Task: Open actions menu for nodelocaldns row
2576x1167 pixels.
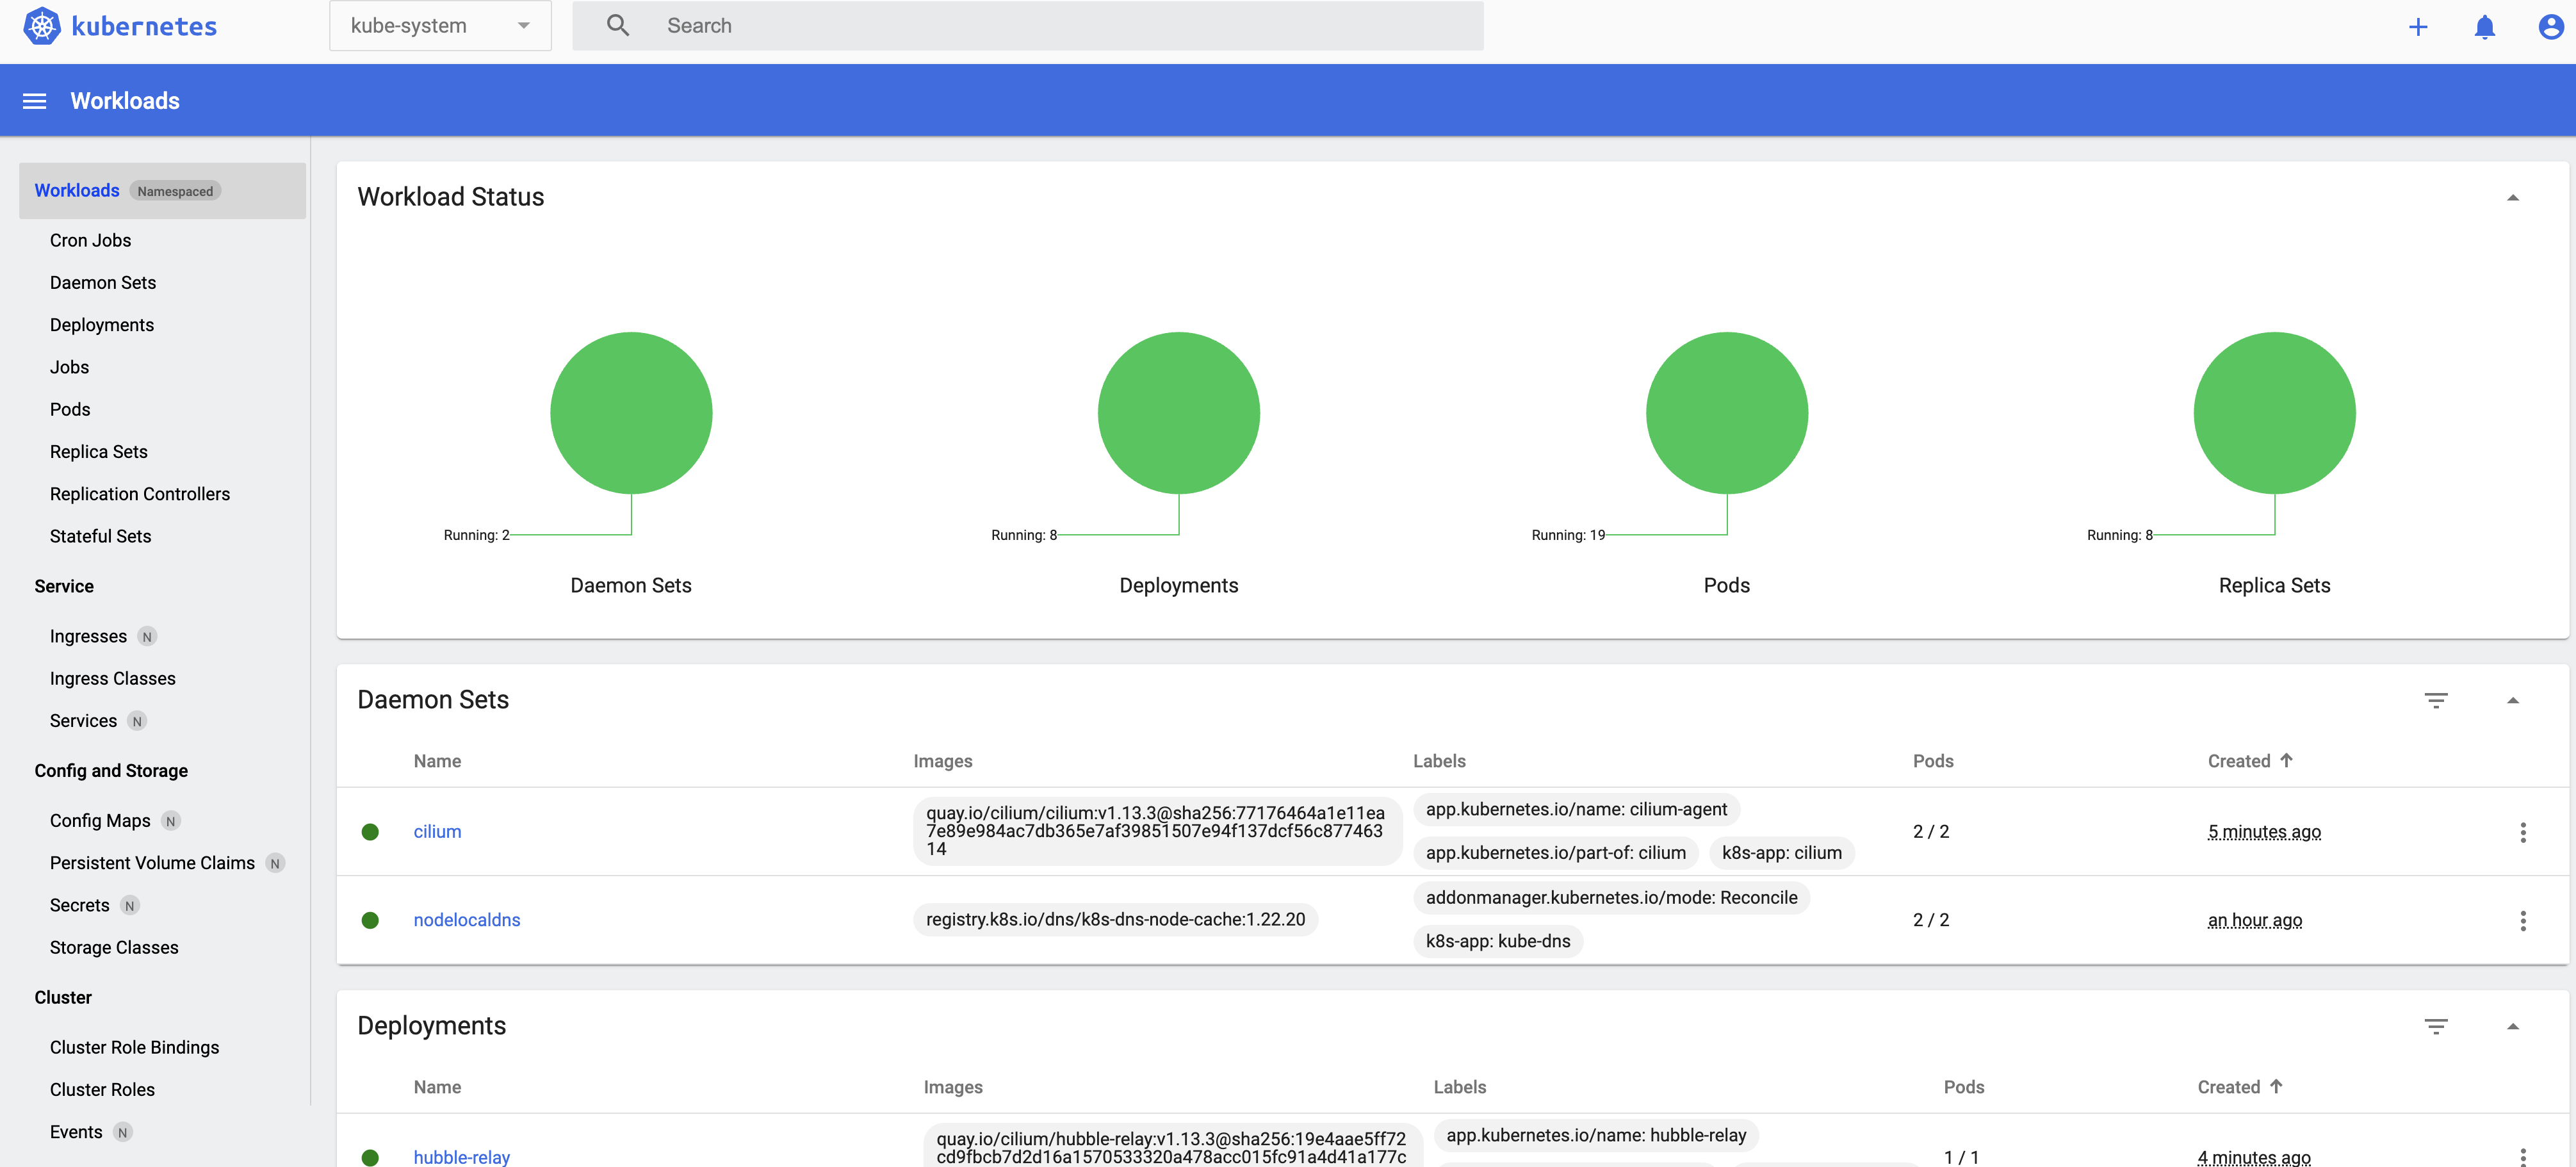Action: (2523, 920)
